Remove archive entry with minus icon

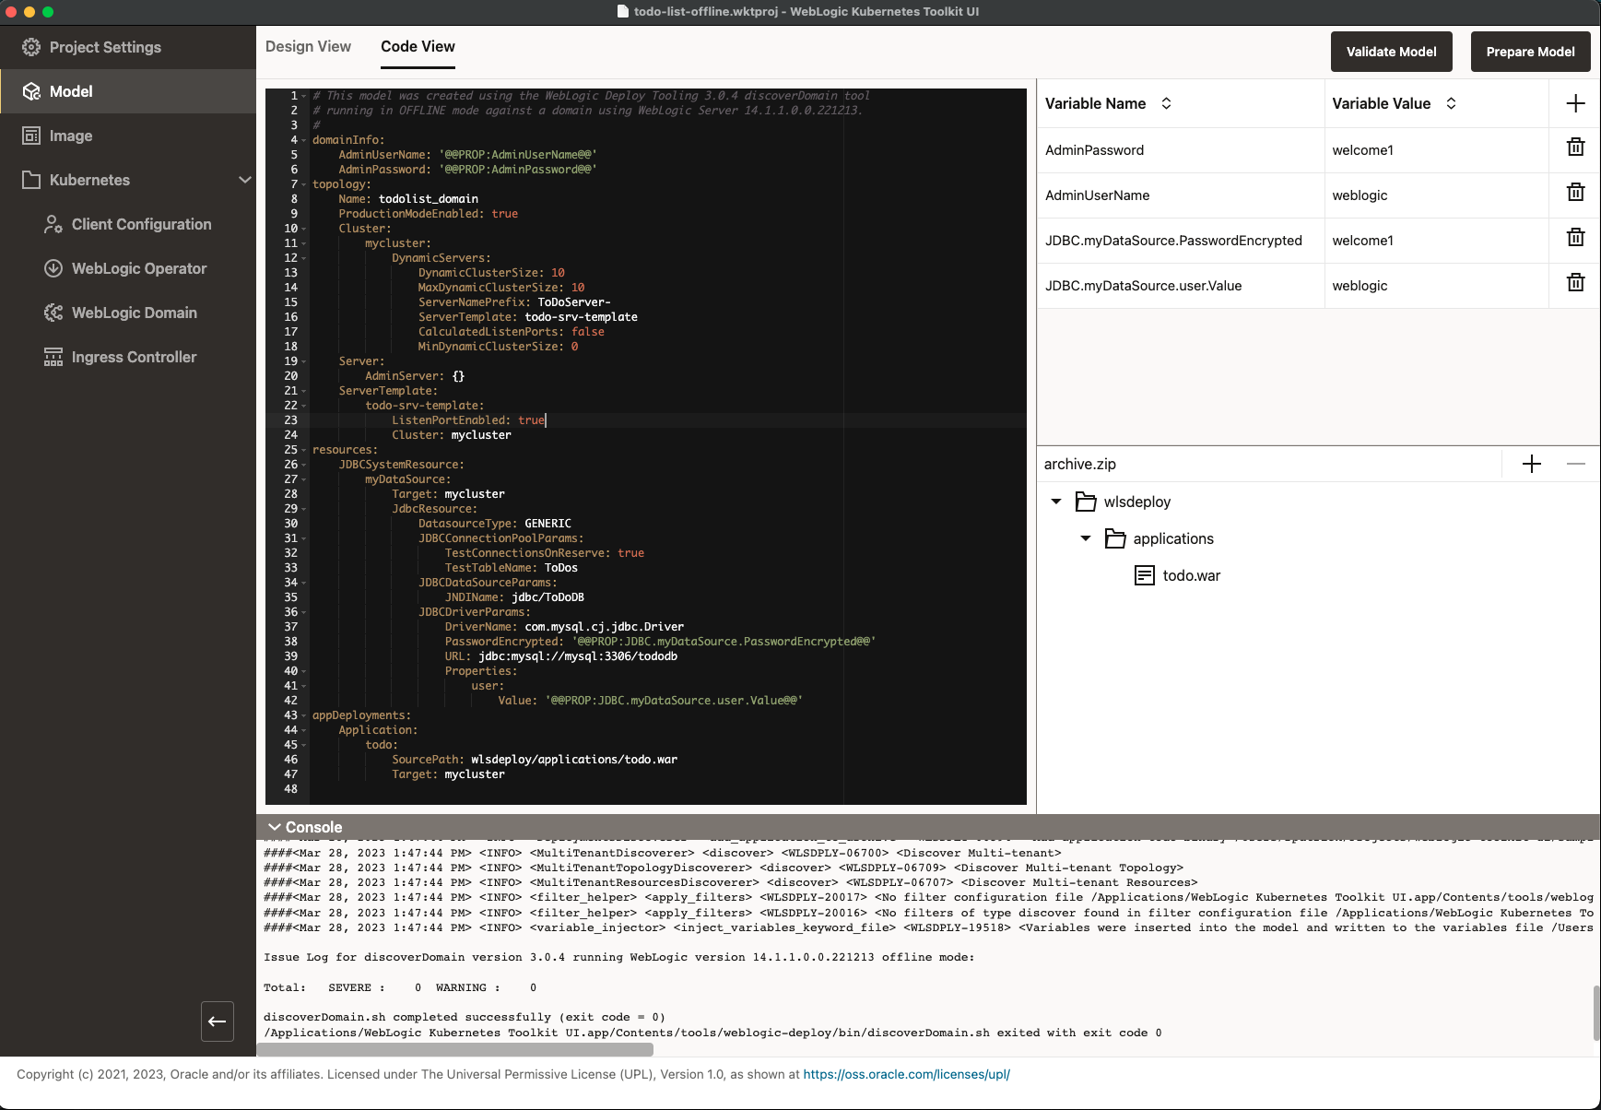pos(1576,464)
